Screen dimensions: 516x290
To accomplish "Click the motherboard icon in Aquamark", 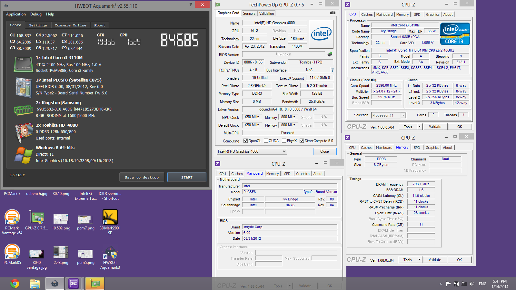I will [23, 87].
